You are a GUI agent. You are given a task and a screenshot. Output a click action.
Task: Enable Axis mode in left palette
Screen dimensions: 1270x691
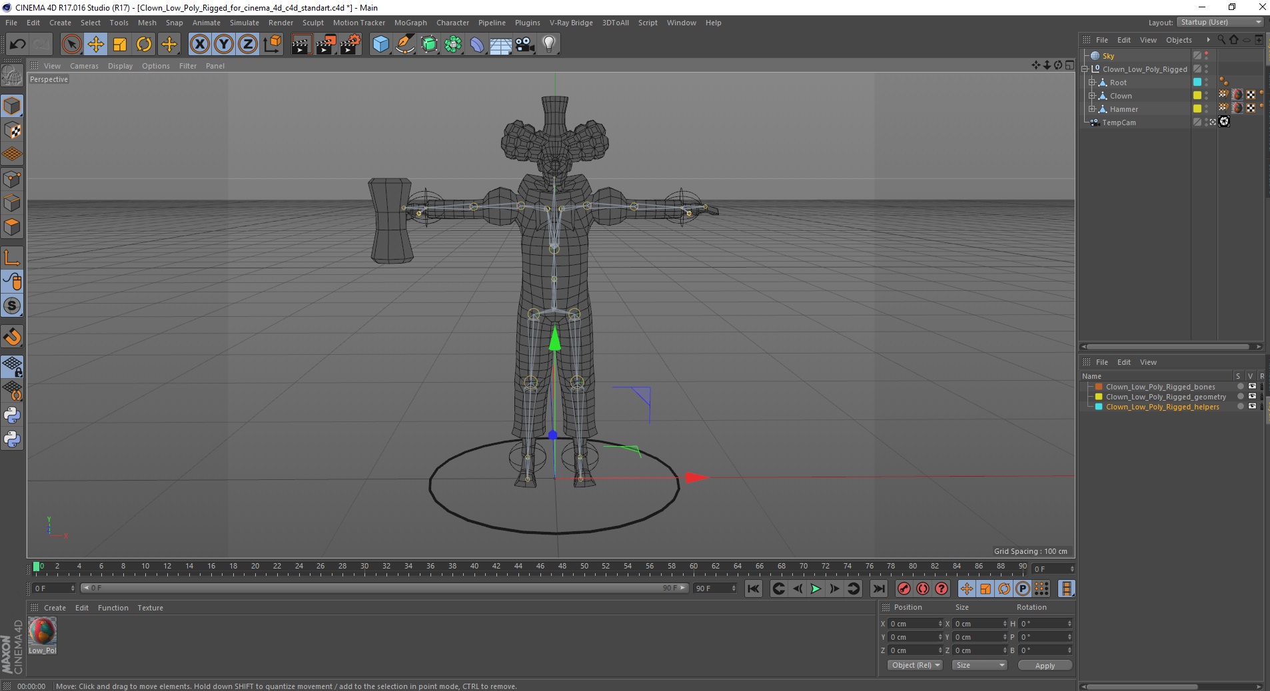(12, 258)
